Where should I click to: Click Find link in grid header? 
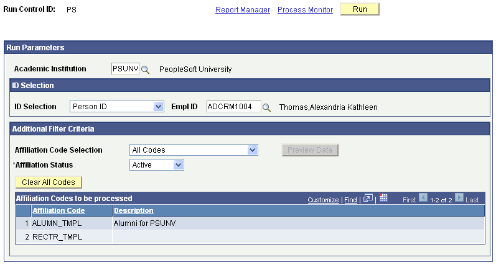pyautogui.click(x=350, y=200)
